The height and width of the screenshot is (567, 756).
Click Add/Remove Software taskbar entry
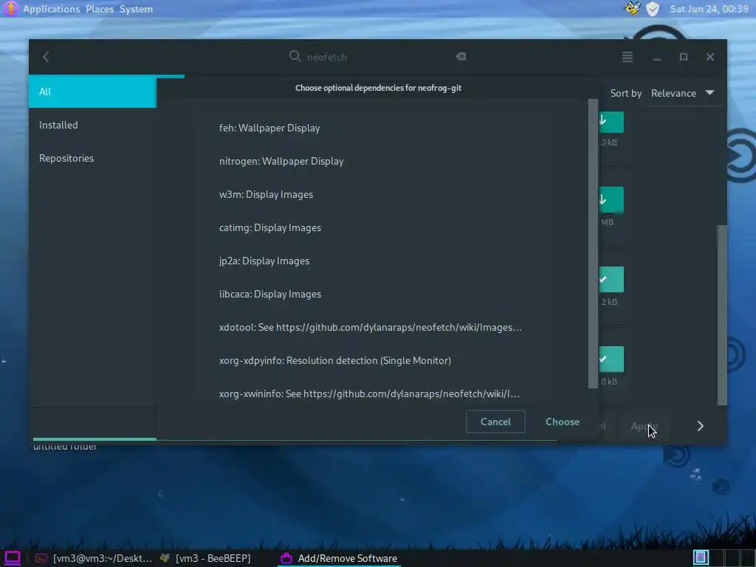coord(340,558)
